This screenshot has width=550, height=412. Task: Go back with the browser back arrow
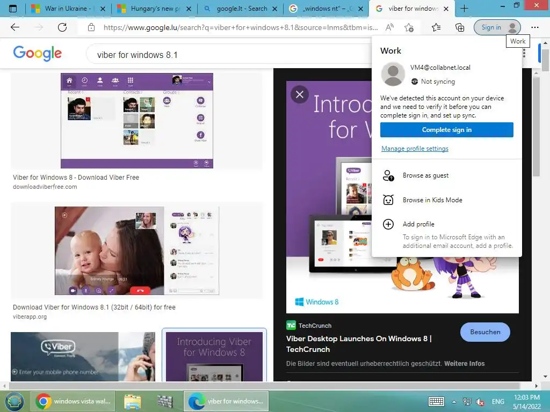click(x=15, y=27)
